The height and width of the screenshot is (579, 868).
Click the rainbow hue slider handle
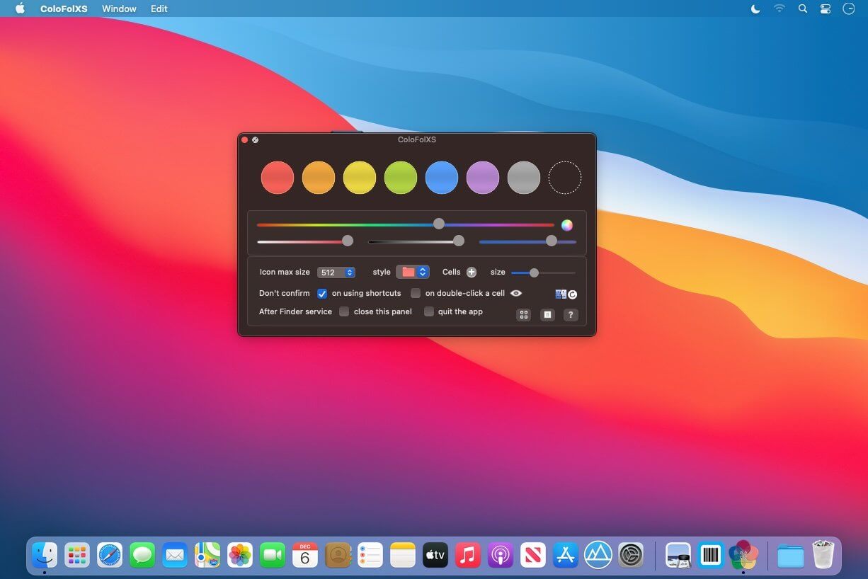pyautogui.click(x=439, y=224)
